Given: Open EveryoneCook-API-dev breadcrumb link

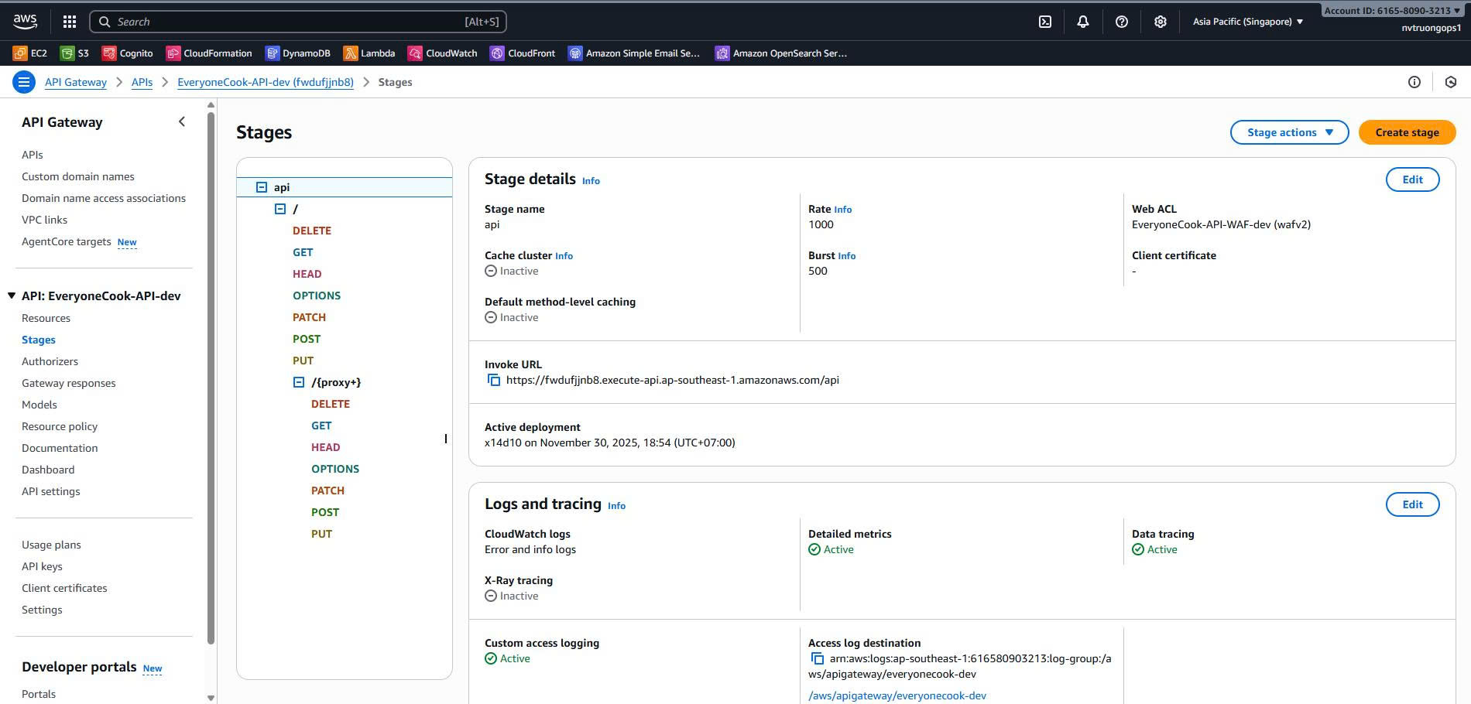Looking at the screenshot, I should point(266,82).
